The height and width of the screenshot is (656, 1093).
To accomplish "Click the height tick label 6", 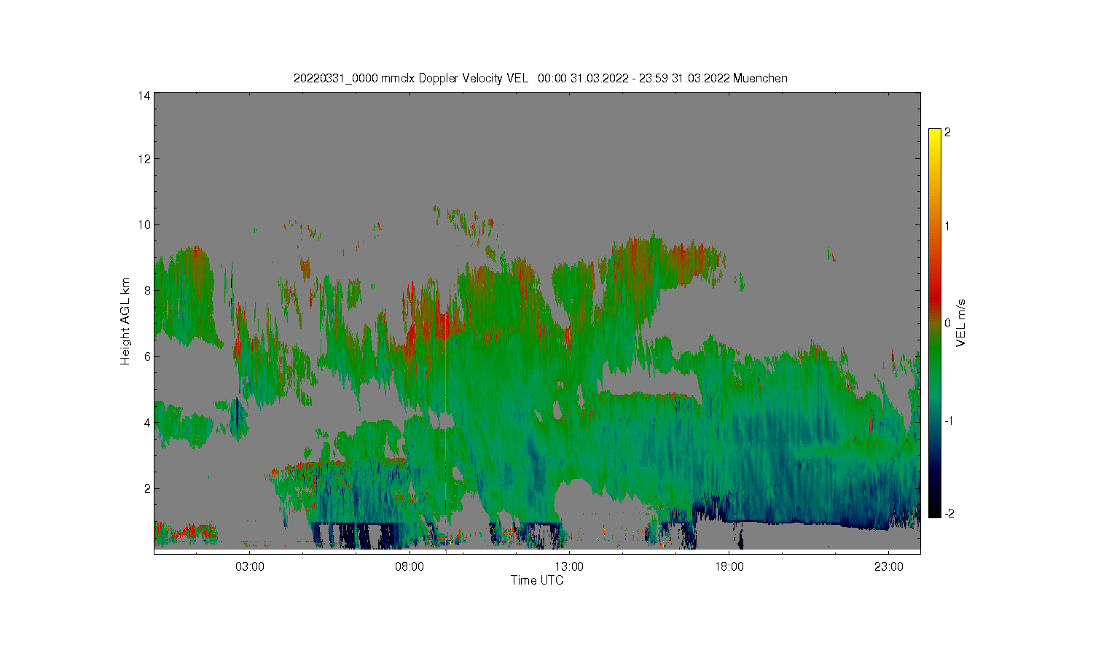I will click(x=147, y=356).
